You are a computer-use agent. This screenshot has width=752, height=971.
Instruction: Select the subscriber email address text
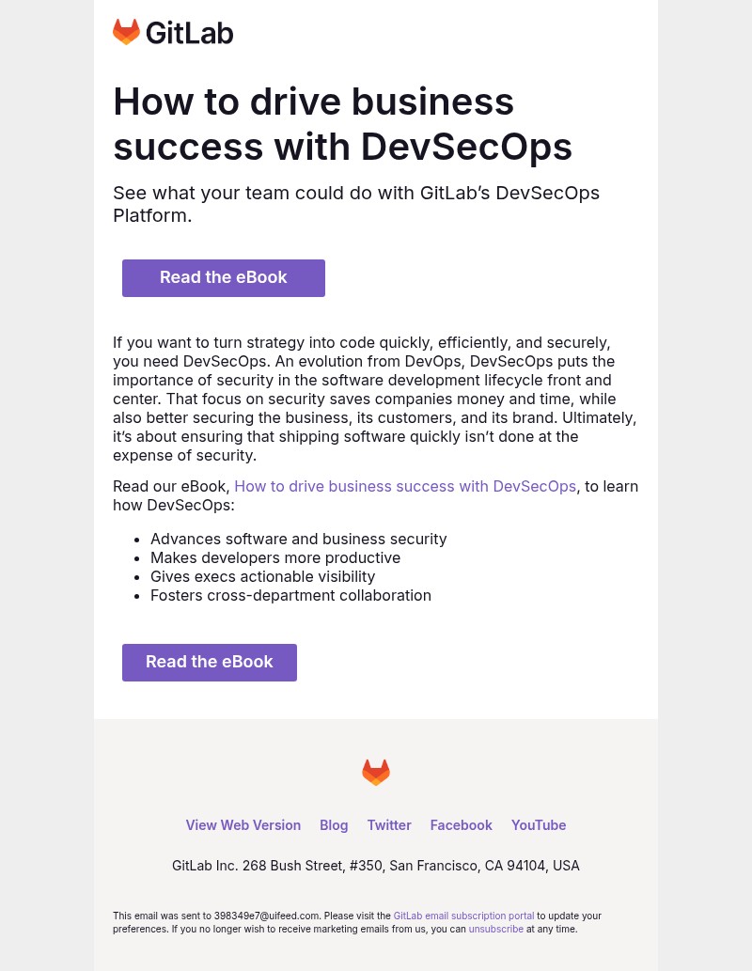(266, 916)
